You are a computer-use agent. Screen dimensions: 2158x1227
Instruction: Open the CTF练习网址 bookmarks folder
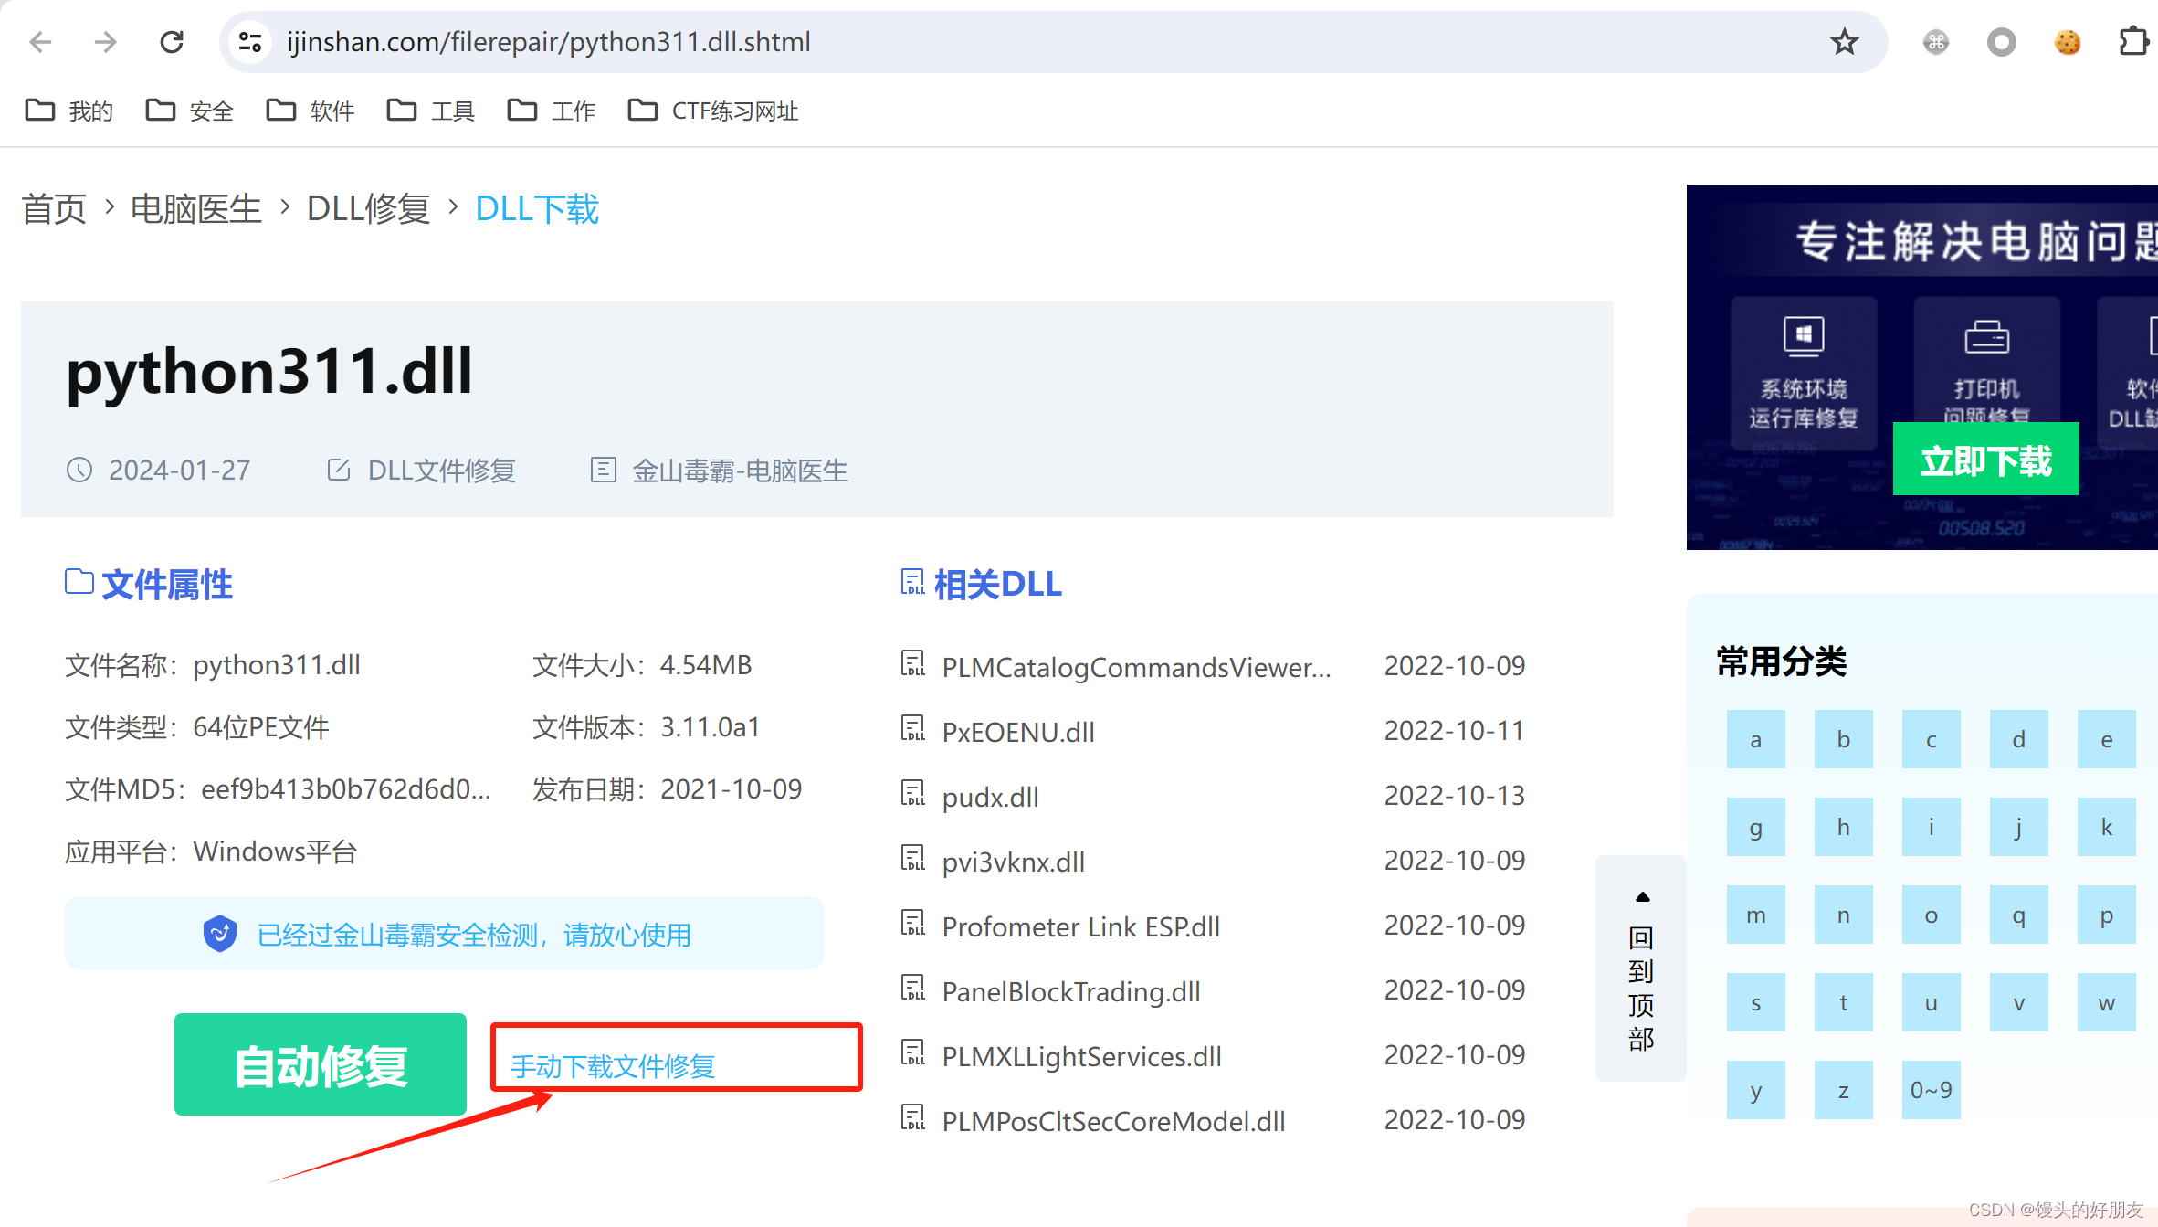click(x=713, y=111)
